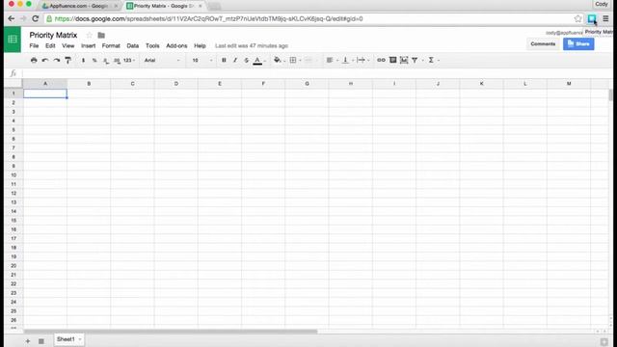This screenshot has height=347, width=617.
Task: Open the View menu
Action: [x=68, y=45]
